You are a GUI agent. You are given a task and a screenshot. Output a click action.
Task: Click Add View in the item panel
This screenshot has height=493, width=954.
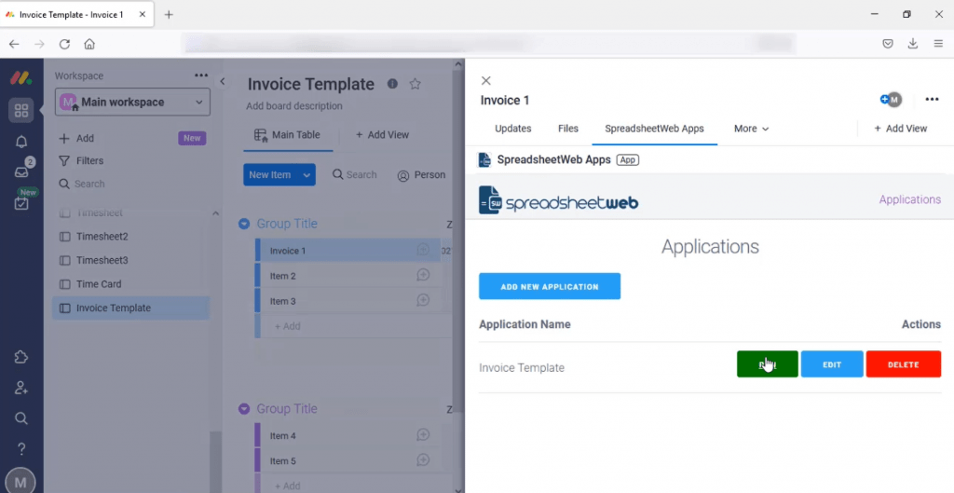click(x=901, y=129)
